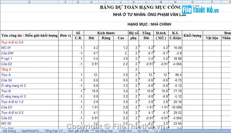Open the Tổng hợp VT sheet tab
The height and width of the screenshot is (133, 231).
[54, 131]
